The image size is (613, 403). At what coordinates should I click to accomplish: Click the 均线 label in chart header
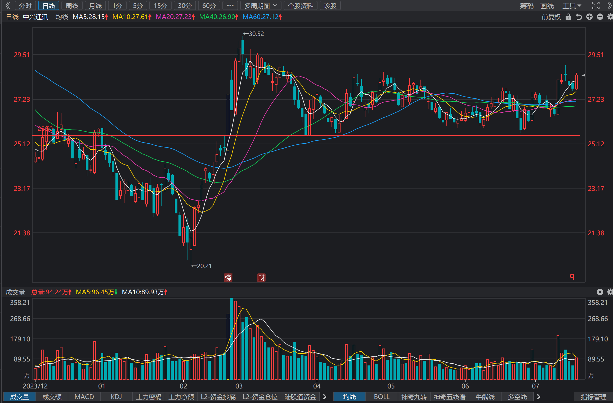pyautogui.click(x=62, y=17)
